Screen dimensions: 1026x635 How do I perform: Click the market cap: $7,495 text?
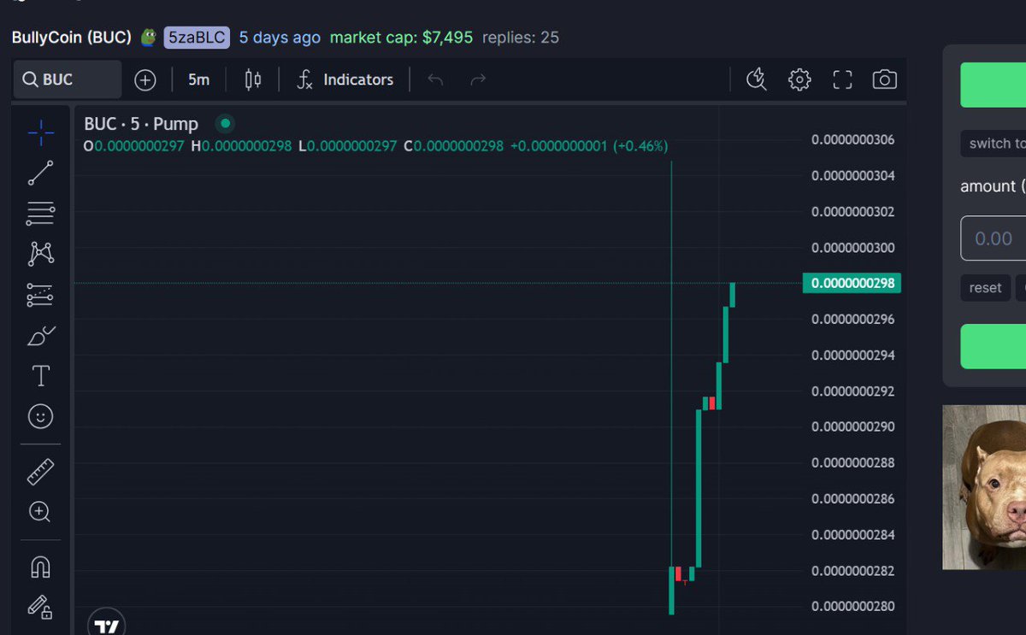click(x=401, y=38)
